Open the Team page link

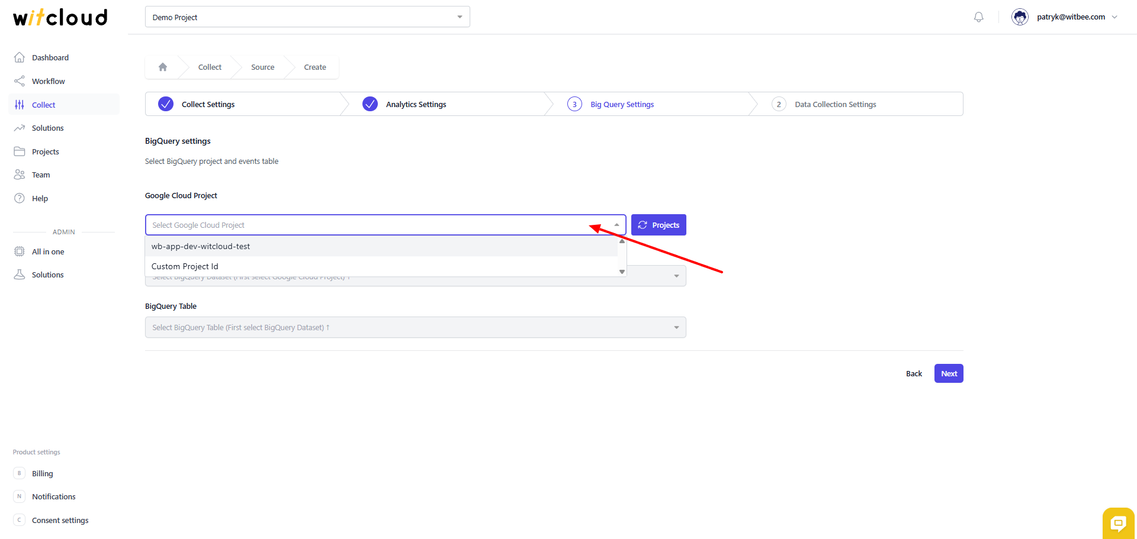41,175
